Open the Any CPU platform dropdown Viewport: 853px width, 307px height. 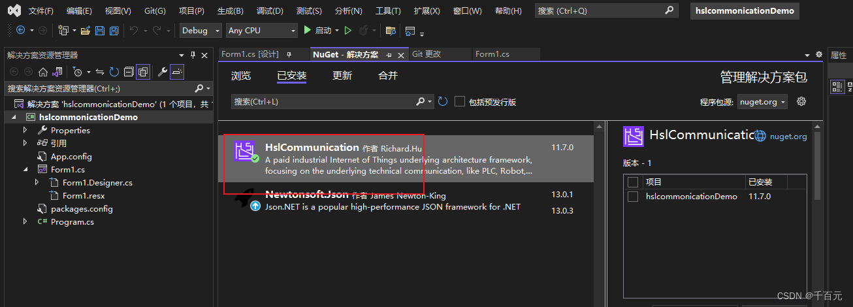[x=262, y=30]
